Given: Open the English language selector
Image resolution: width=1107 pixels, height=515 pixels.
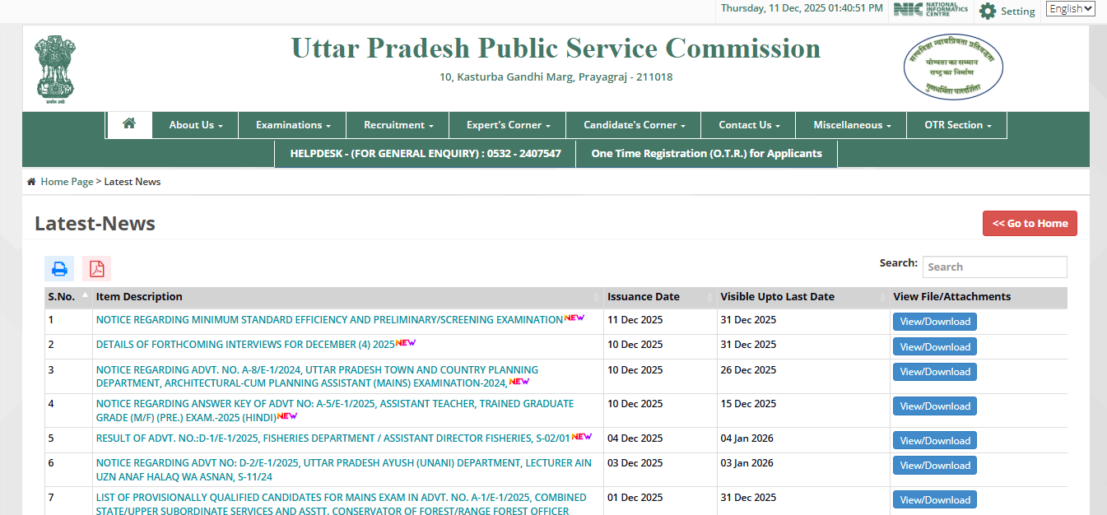Looking at the screenshot, I should pos(1070,8).
